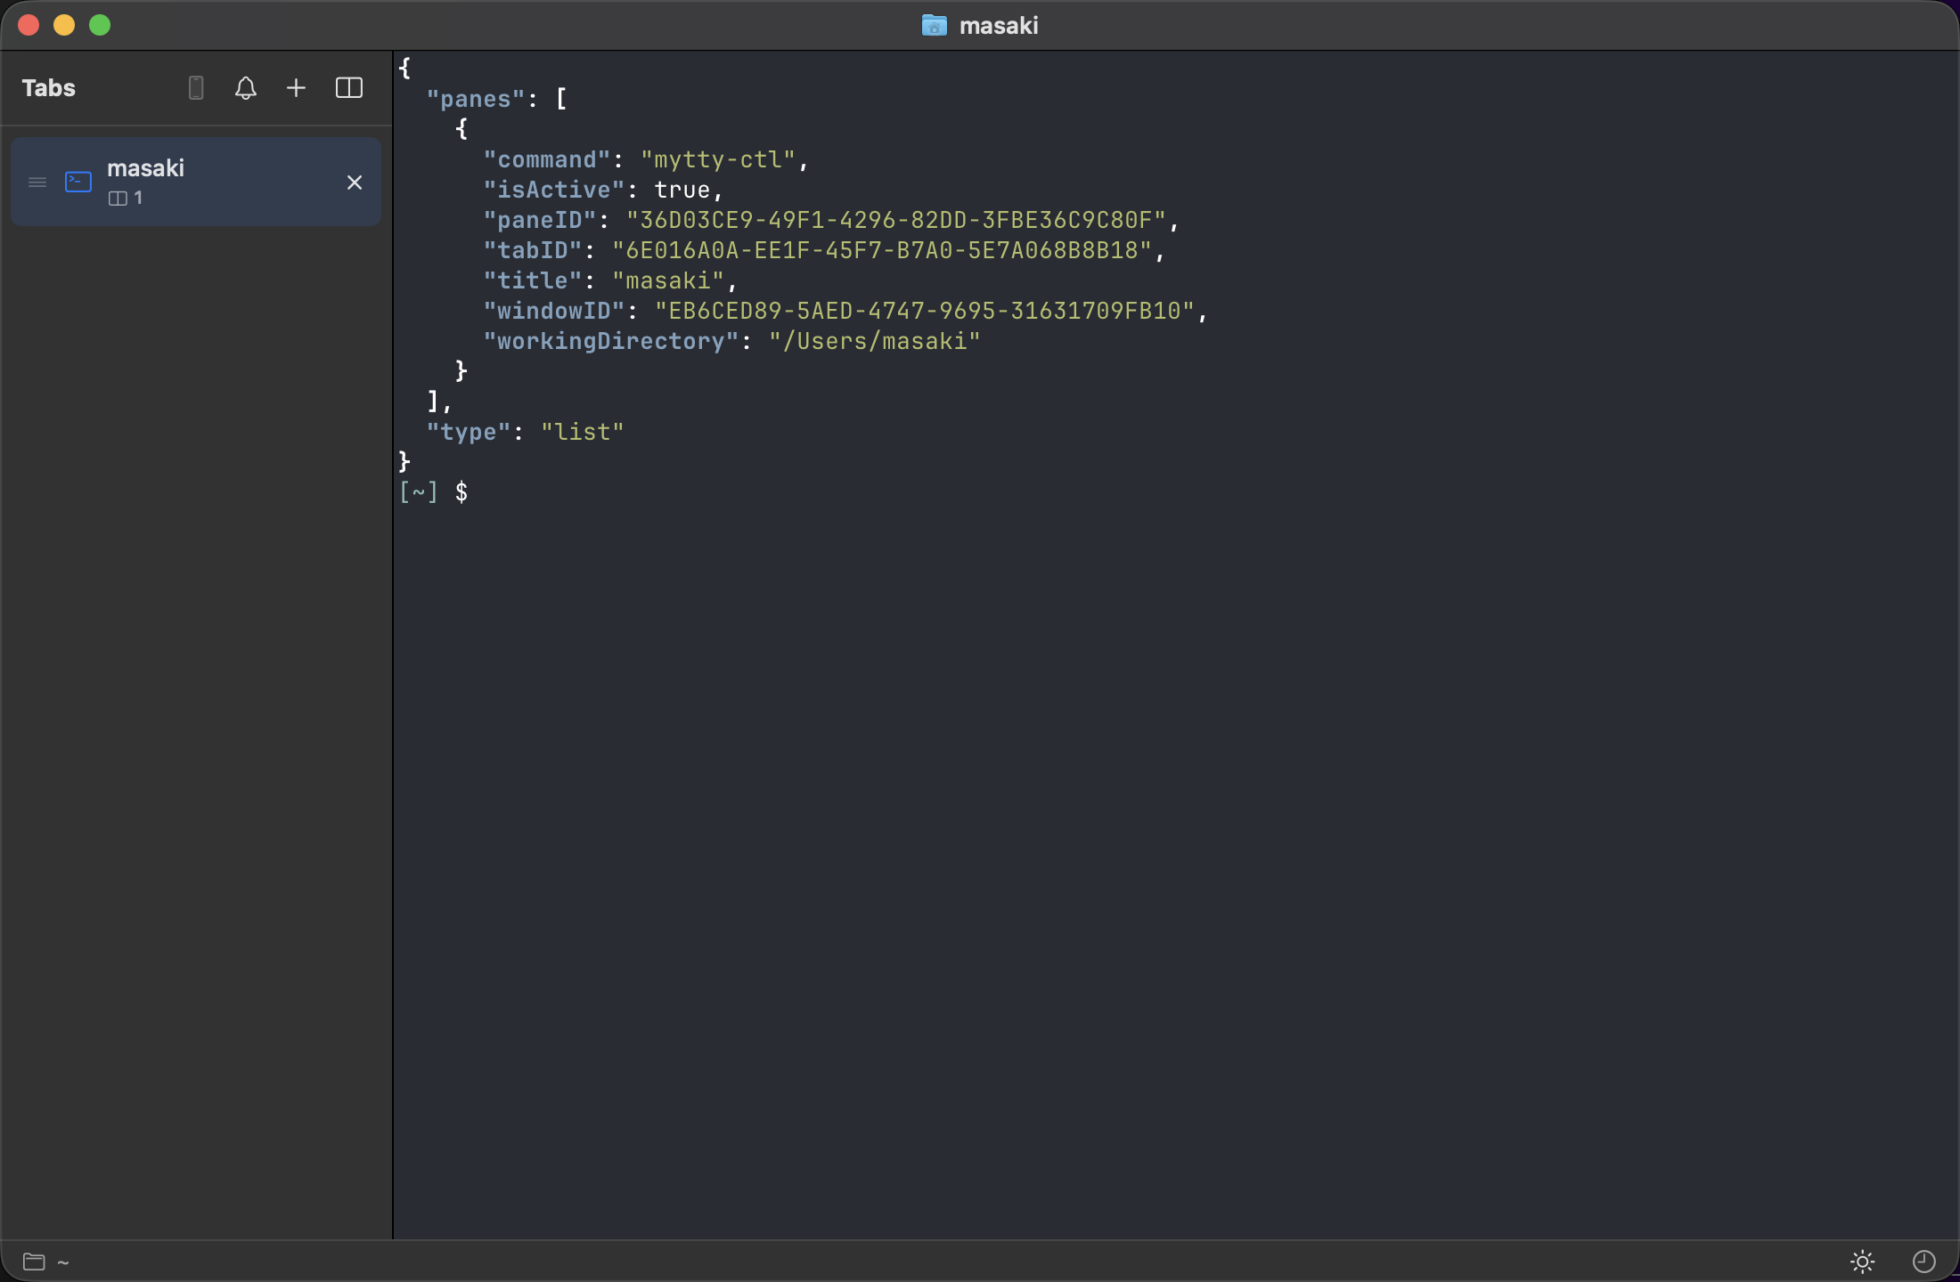Click the "/Users/masaki" working directory value
Viewport: 1960px width, 1282px height.
[875, 342]
